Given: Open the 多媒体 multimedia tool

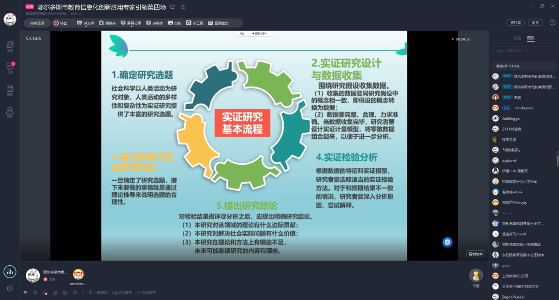Looking at the screenshot, I should 154,23.
